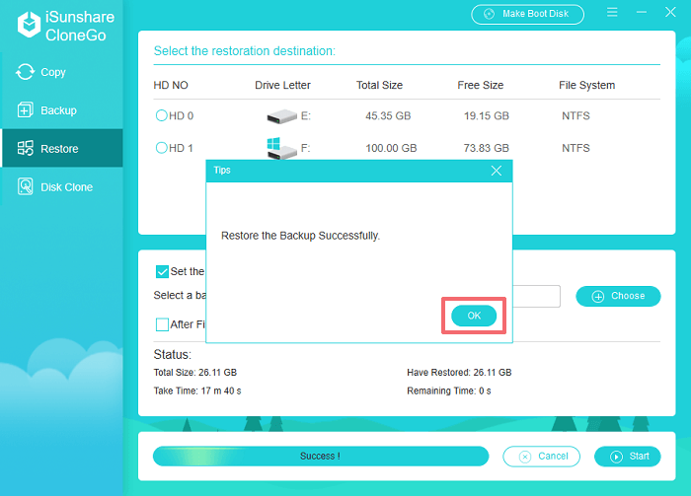Click the Free Size column header
691x496 pixels.
481,86
